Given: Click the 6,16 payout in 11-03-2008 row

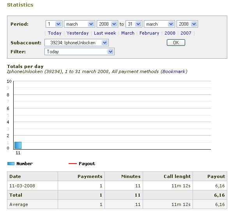Looking at the screenshot, I should 220,186.
